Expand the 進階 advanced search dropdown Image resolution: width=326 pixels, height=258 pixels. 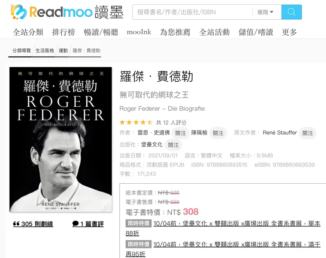(265, 12)
